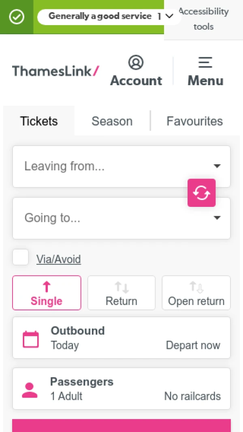Image resolution: width=243 pixels, height=432 pixels.
Task: Select the Open return journey option
Action: tap(196, 293)
